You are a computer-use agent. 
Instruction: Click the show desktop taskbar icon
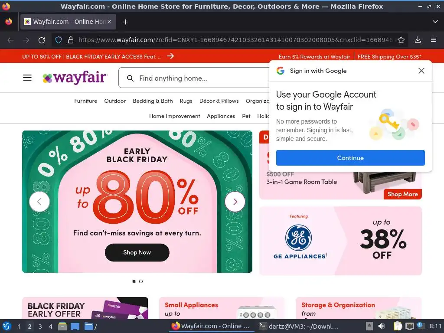pyautogui.click(x=75, y=326)
